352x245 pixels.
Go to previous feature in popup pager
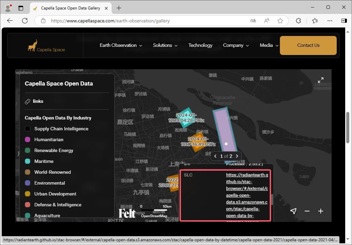click(215, 156)
